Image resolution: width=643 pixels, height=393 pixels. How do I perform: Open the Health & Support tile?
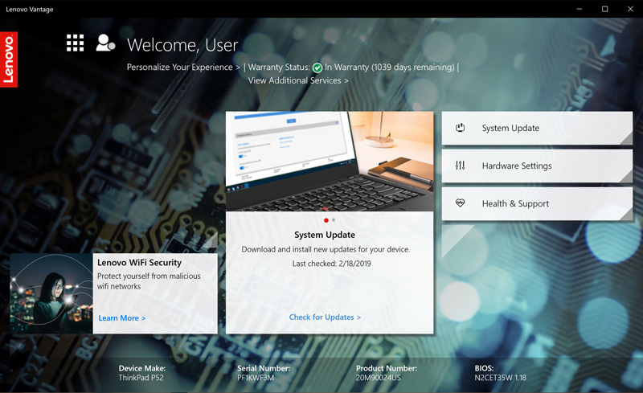tap(537, 203)
